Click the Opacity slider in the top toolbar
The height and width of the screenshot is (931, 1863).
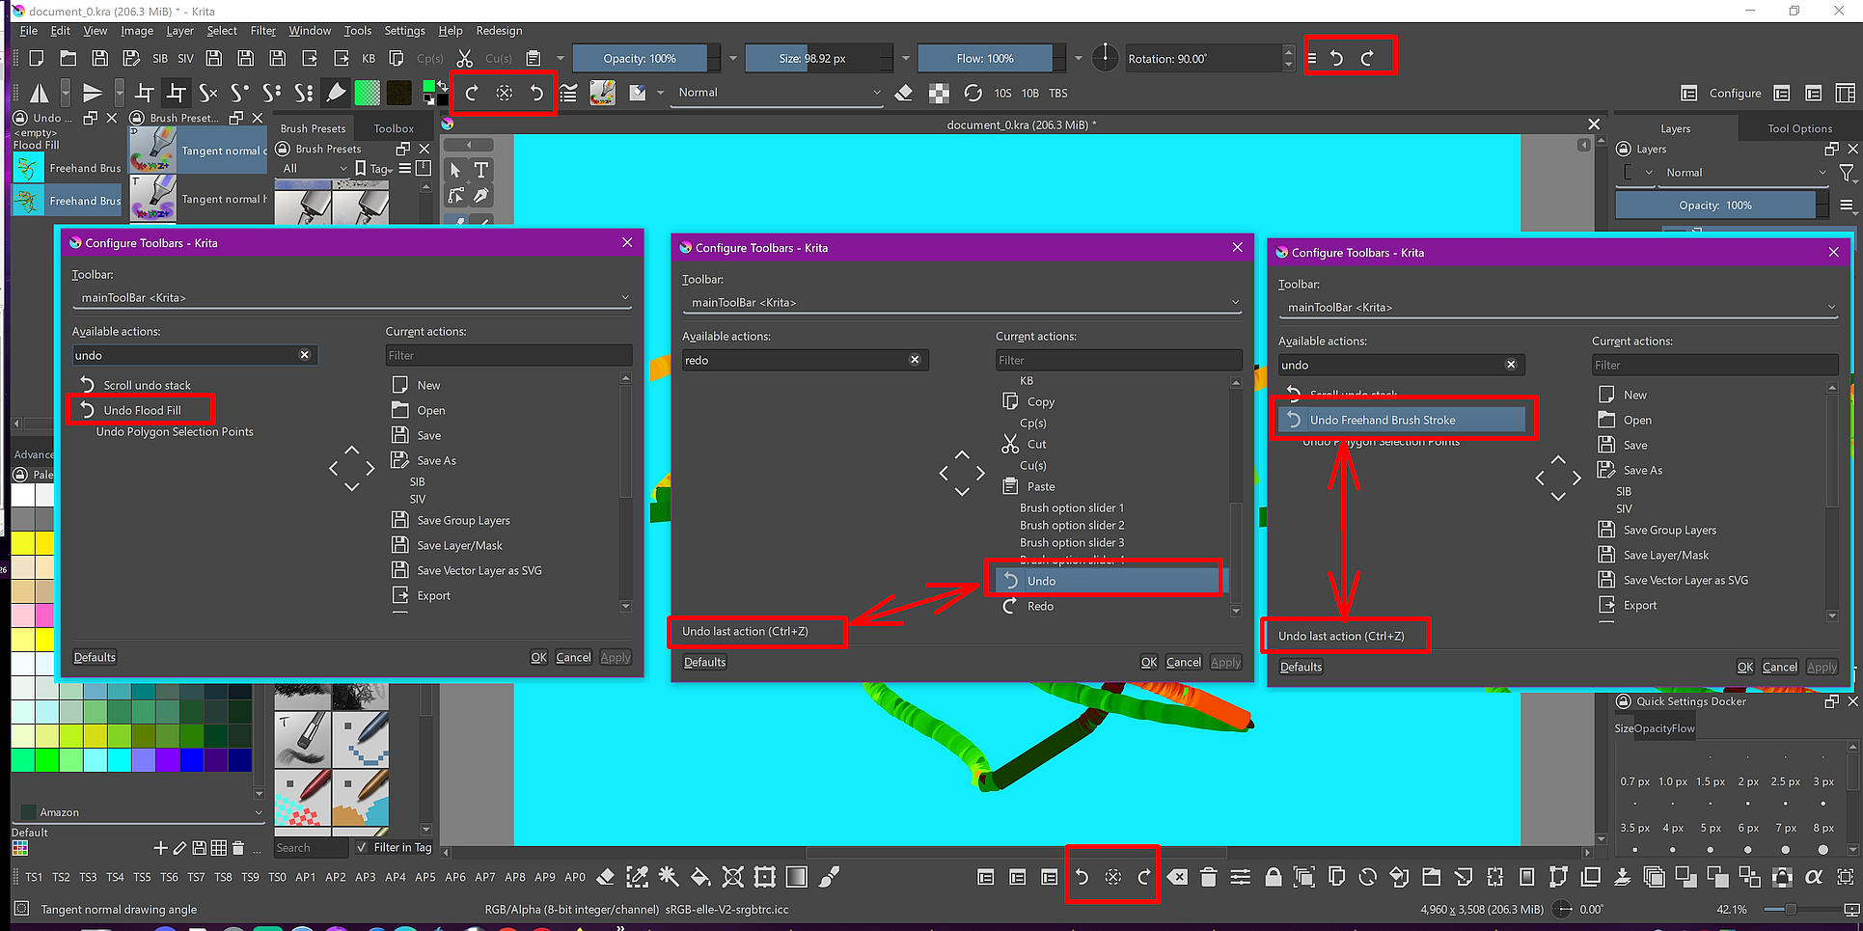click(x=641, y=59)
